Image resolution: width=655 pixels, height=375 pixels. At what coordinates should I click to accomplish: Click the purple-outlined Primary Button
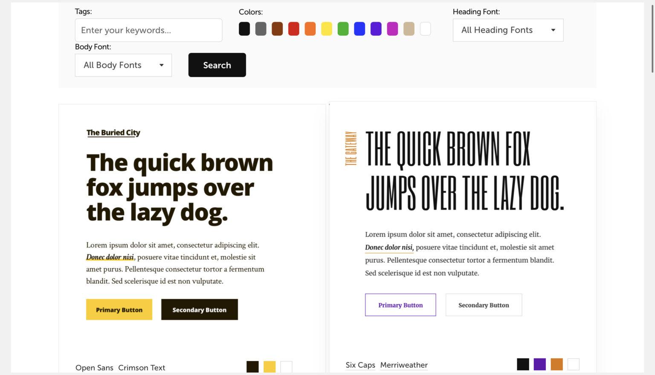point(400,305)
